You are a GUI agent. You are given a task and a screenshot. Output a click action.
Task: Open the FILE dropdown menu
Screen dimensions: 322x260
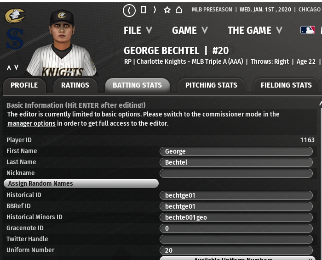138,31
